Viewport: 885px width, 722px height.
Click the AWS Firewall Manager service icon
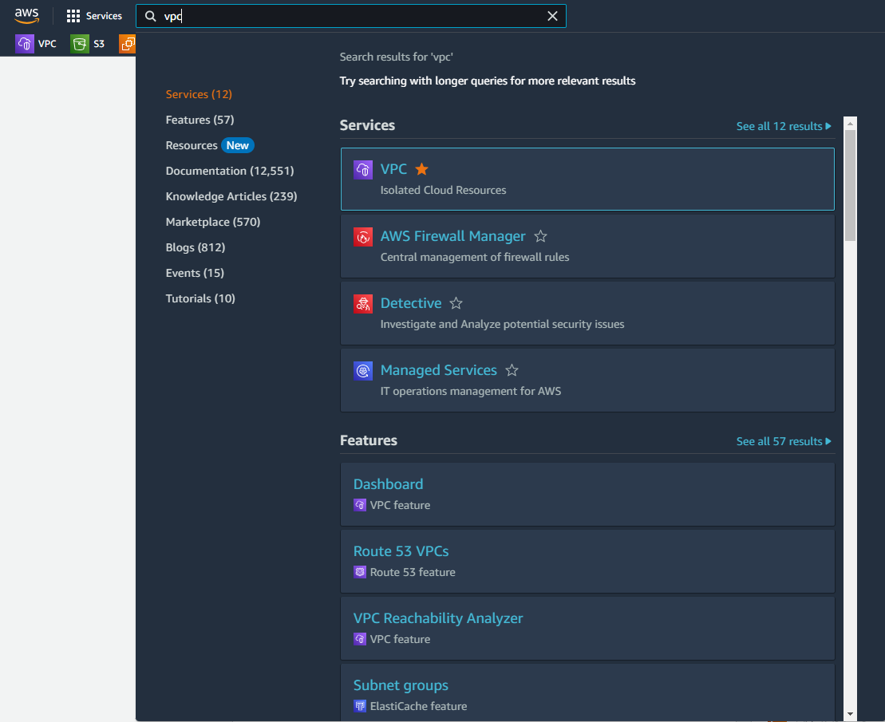click(363, 237)
